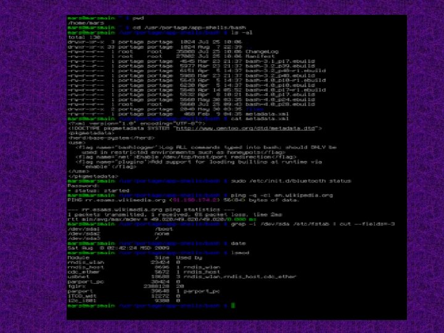This screenshot has width=444, height=333.
Task: Select the 'ChangeLog' file name in the listing
Action: (262, 52)
